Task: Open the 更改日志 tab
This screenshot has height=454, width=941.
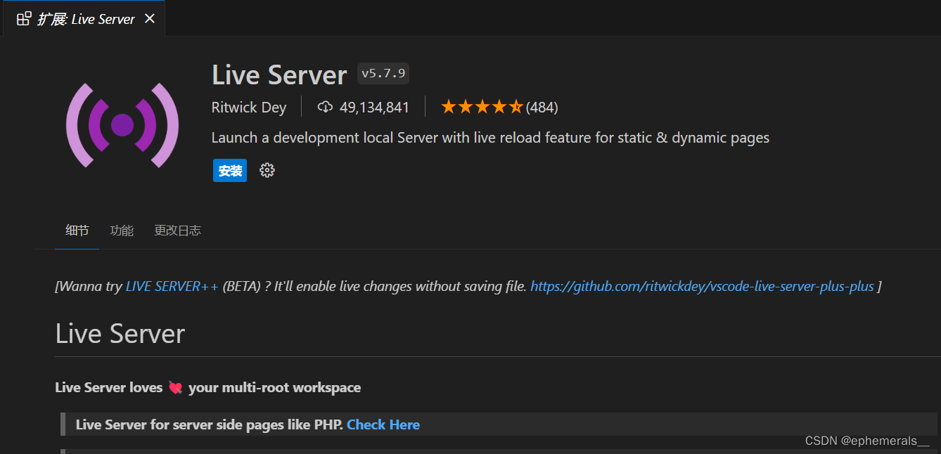Action: coord(177,231)
